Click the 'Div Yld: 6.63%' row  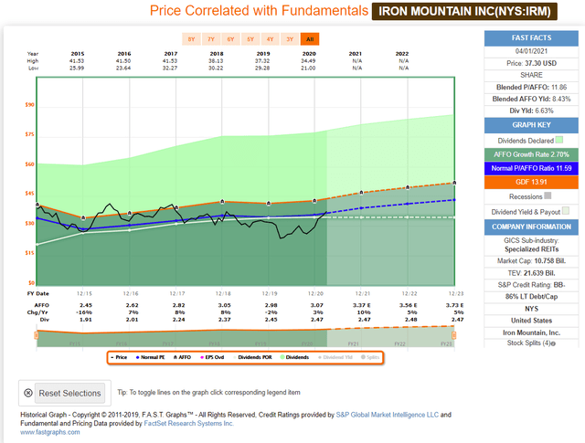click(x=531, y=111)
